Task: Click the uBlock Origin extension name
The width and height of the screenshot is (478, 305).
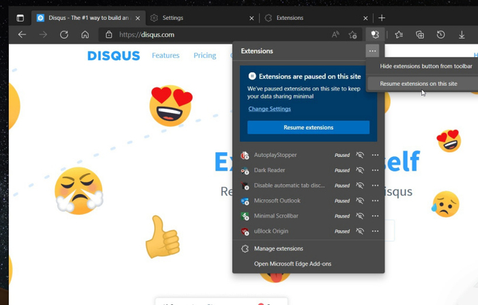Action: point(271,231)
